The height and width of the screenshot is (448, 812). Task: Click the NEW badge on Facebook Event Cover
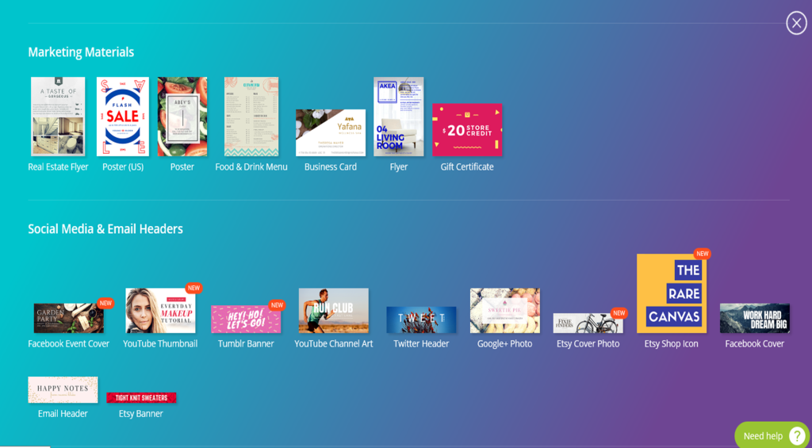(x=105, y=304)
